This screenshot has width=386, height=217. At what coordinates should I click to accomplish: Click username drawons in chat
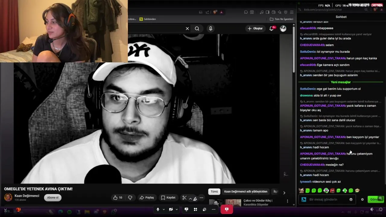306,96
